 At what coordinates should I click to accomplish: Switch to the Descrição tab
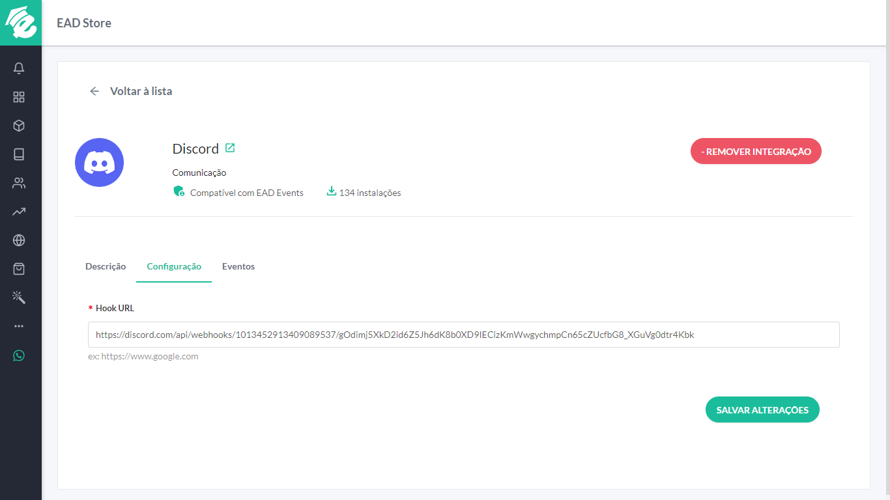106,266
